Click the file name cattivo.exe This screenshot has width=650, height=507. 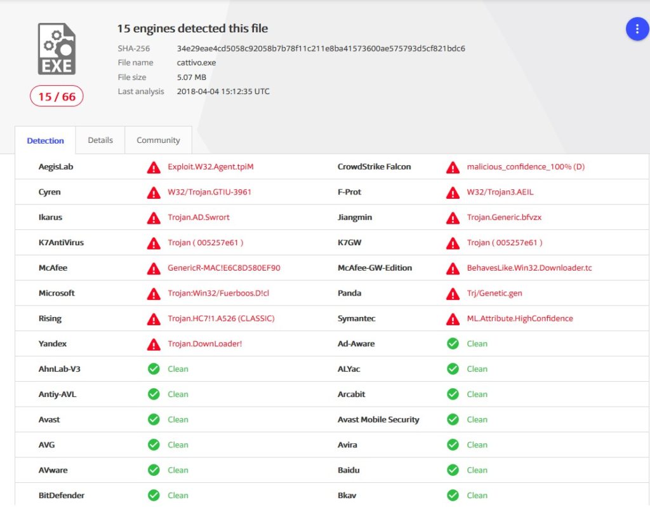[197, 63]
